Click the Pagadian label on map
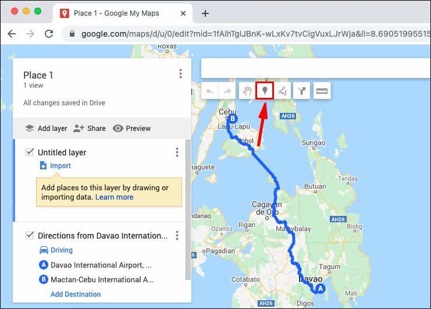Screen dimensions: 431x309 [220, 251]
